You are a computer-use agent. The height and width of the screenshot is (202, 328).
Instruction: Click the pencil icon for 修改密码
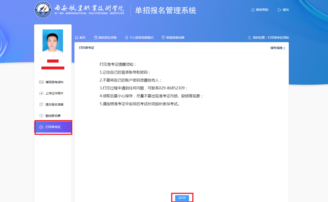click(x=253, y=10)
